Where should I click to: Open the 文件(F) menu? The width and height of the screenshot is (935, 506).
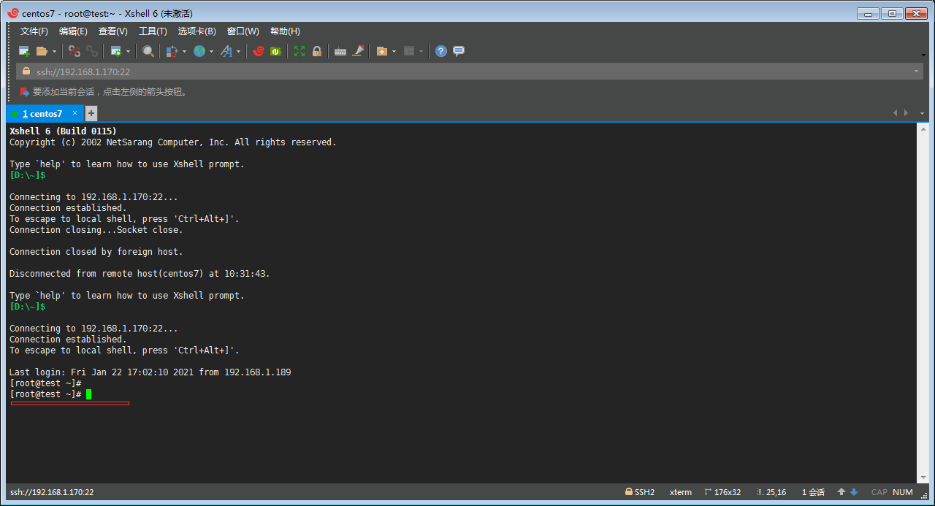coord(34,31)
